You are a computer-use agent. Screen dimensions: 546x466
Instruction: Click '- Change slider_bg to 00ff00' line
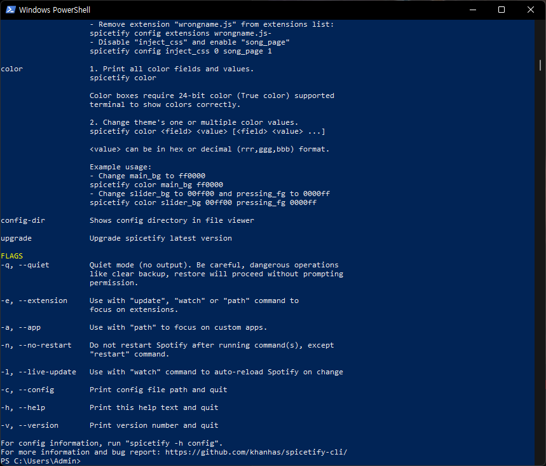pyautogui.click(x=210, y=194)
